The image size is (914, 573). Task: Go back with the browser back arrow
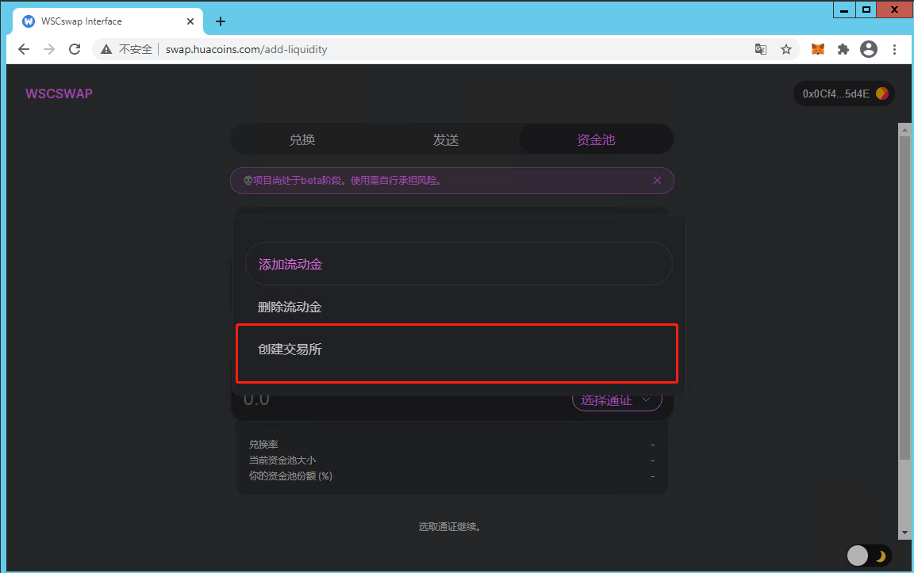(x=24, y=49)
